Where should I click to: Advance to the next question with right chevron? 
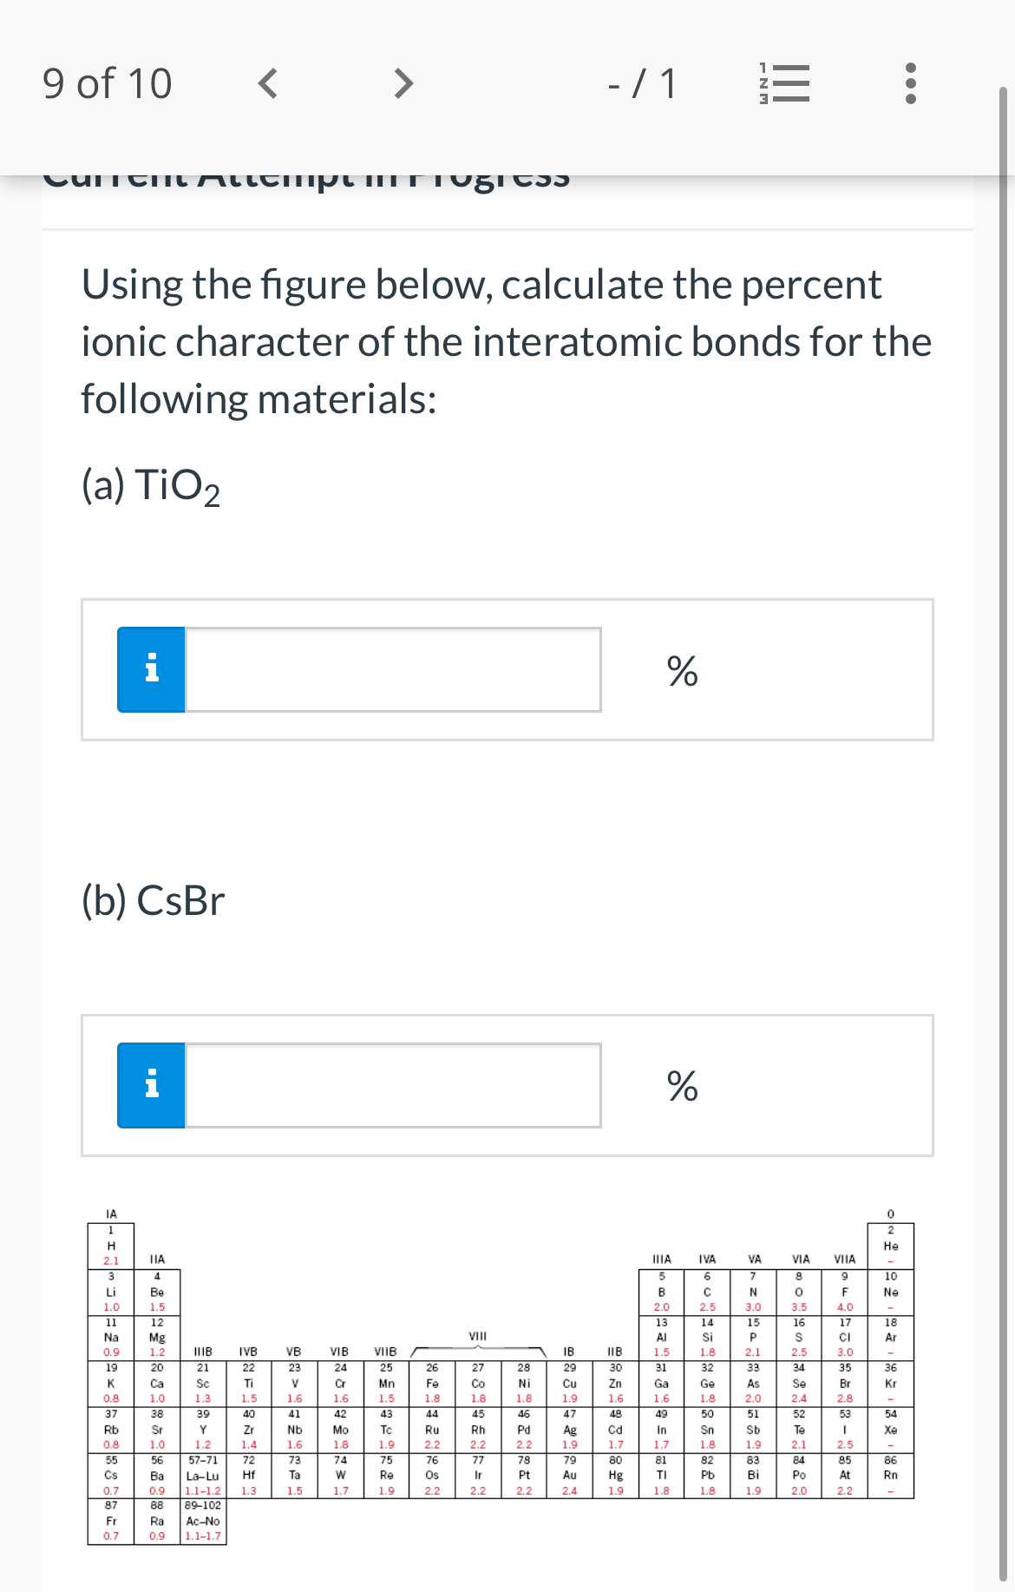(x=403, y=82)
